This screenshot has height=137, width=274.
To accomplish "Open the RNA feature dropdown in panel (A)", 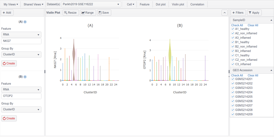I will [21, 35].
